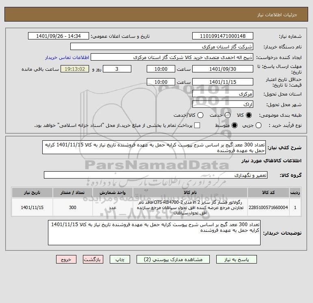Click product code 2285100571660004 cell
The width and height of the screenshot is (313, 303).
[x=268, y=207]
